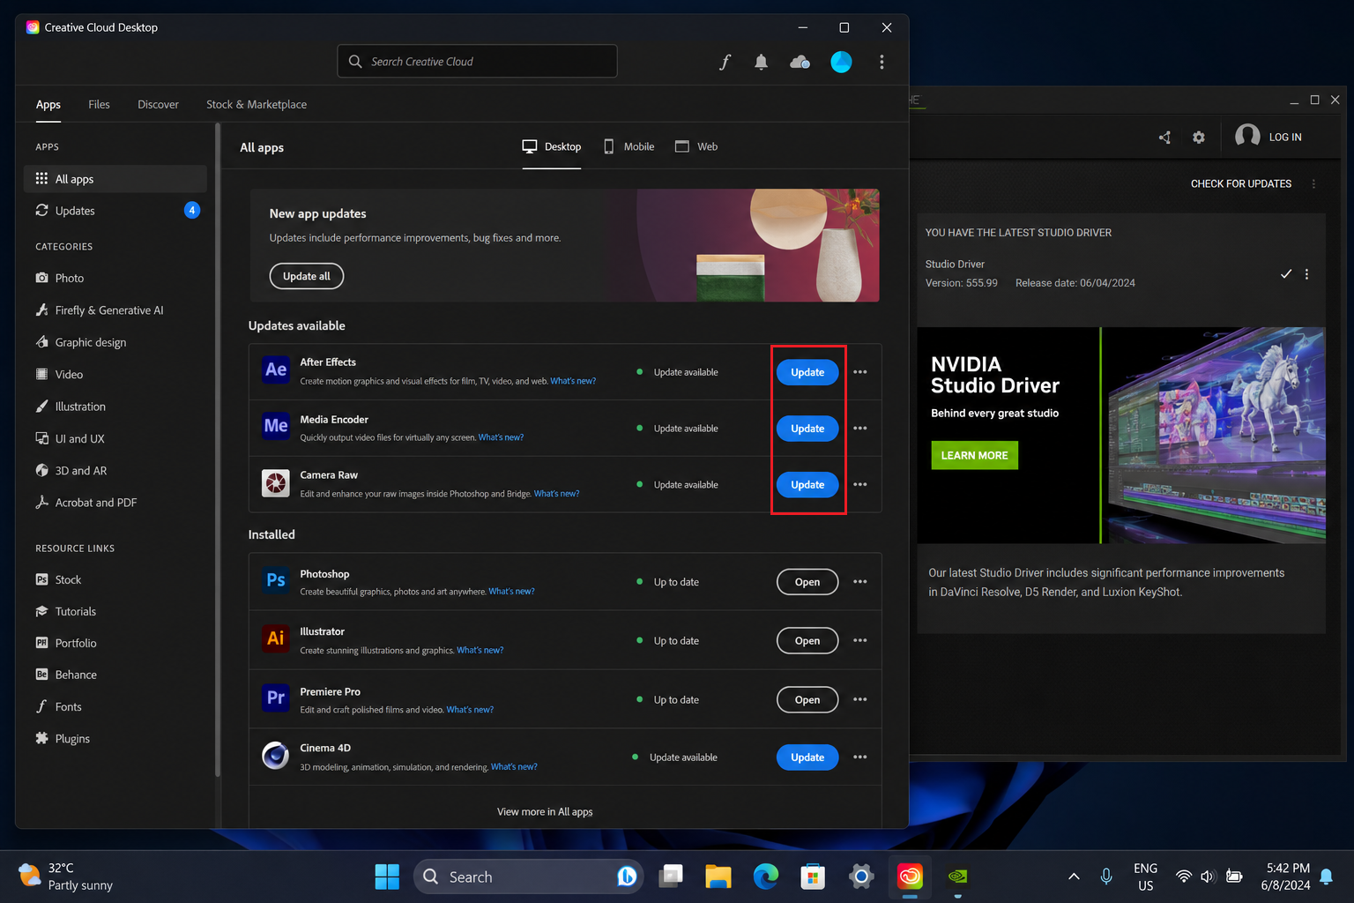Click LEARN MORE on NVIDIA banner
The image size is (1354, 903).
974,455
